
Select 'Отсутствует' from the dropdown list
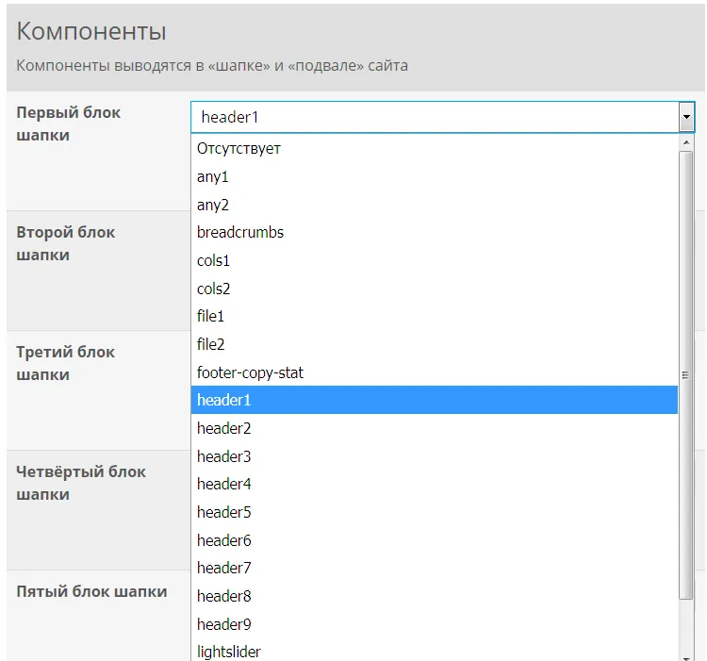[x=238, y=148]
